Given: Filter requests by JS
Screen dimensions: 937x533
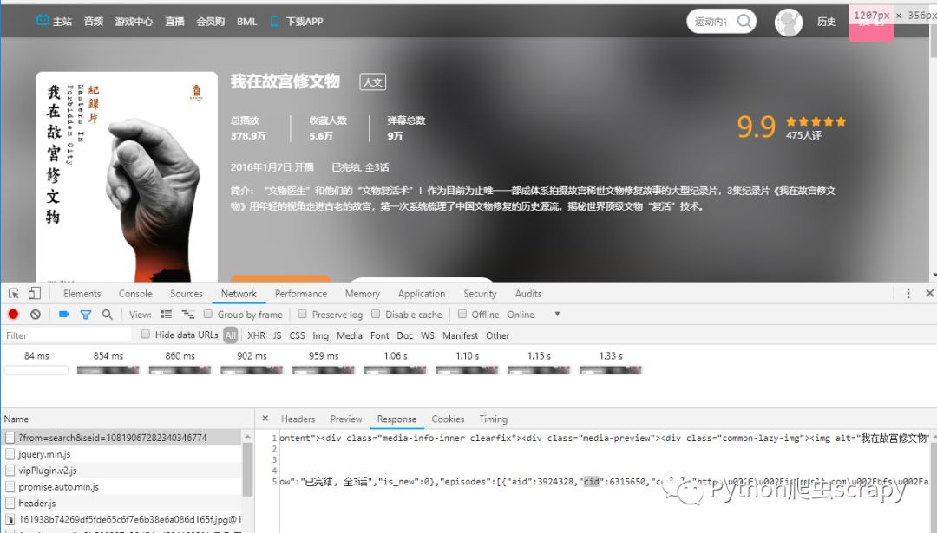Looking at the screenshot, I should pos(278,335).
